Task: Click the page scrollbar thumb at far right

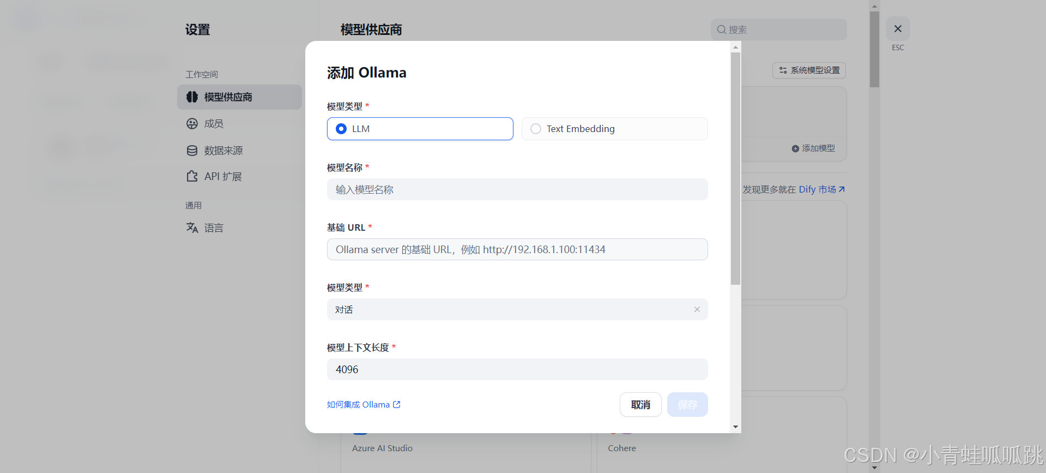Action: [x=874, y=49]
